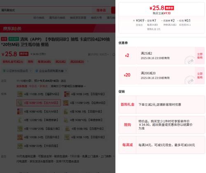Focus the search box in the page header
Image resolution: width=206 pixels, height=173 pixels.
47,10
